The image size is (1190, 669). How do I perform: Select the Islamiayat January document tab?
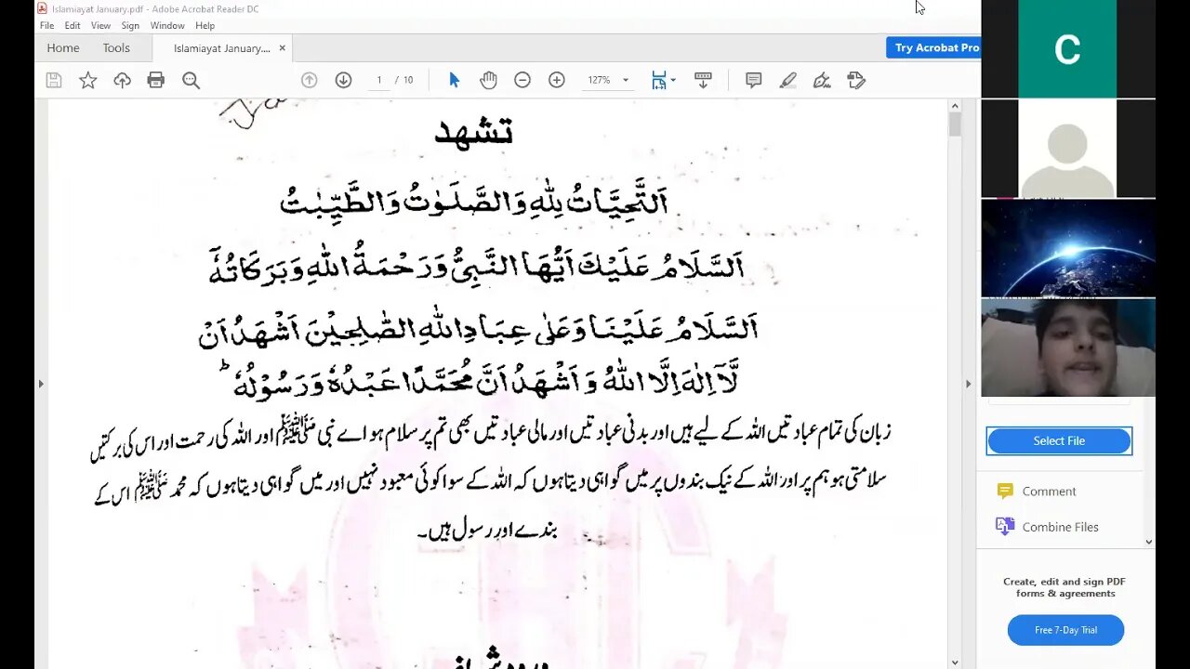pyautogui.click(x=221, y=48)
